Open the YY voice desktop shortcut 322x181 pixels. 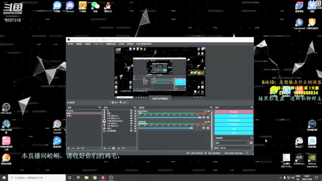pyautogui.click(x=83, y=7)
